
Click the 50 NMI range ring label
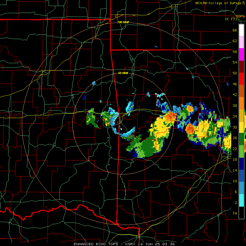pyautogui.click(x=123, y=73)
